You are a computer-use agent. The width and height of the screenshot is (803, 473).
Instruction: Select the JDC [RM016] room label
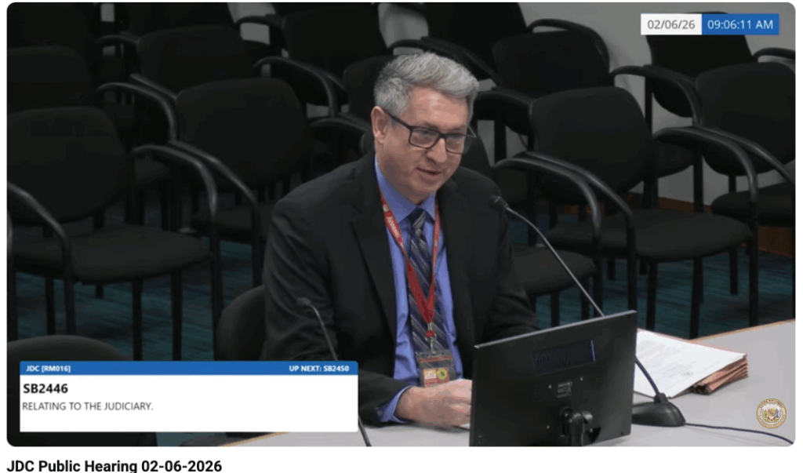click(x=47, y=367)
